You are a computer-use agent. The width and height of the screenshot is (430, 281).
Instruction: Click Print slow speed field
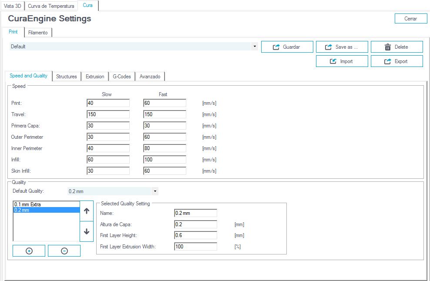[x=108, y=103]
